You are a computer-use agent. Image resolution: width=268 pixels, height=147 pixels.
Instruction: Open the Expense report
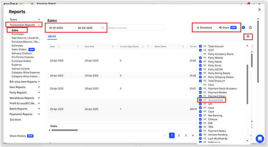click(x=17, y=65)
